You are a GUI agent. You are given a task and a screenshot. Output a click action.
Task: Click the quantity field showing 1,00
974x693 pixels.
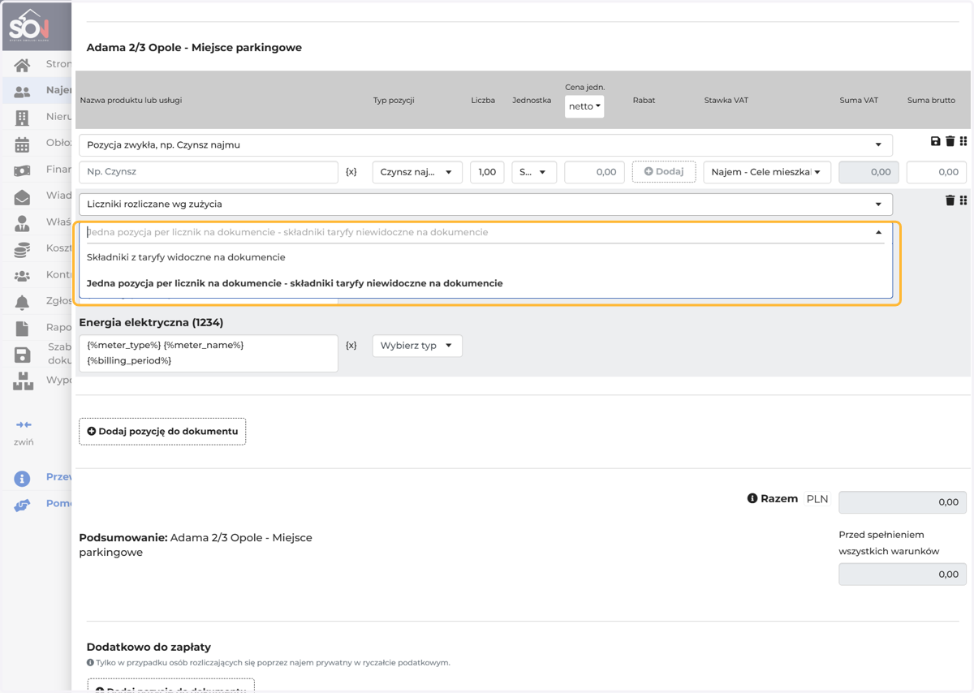(x=487, y=172)
